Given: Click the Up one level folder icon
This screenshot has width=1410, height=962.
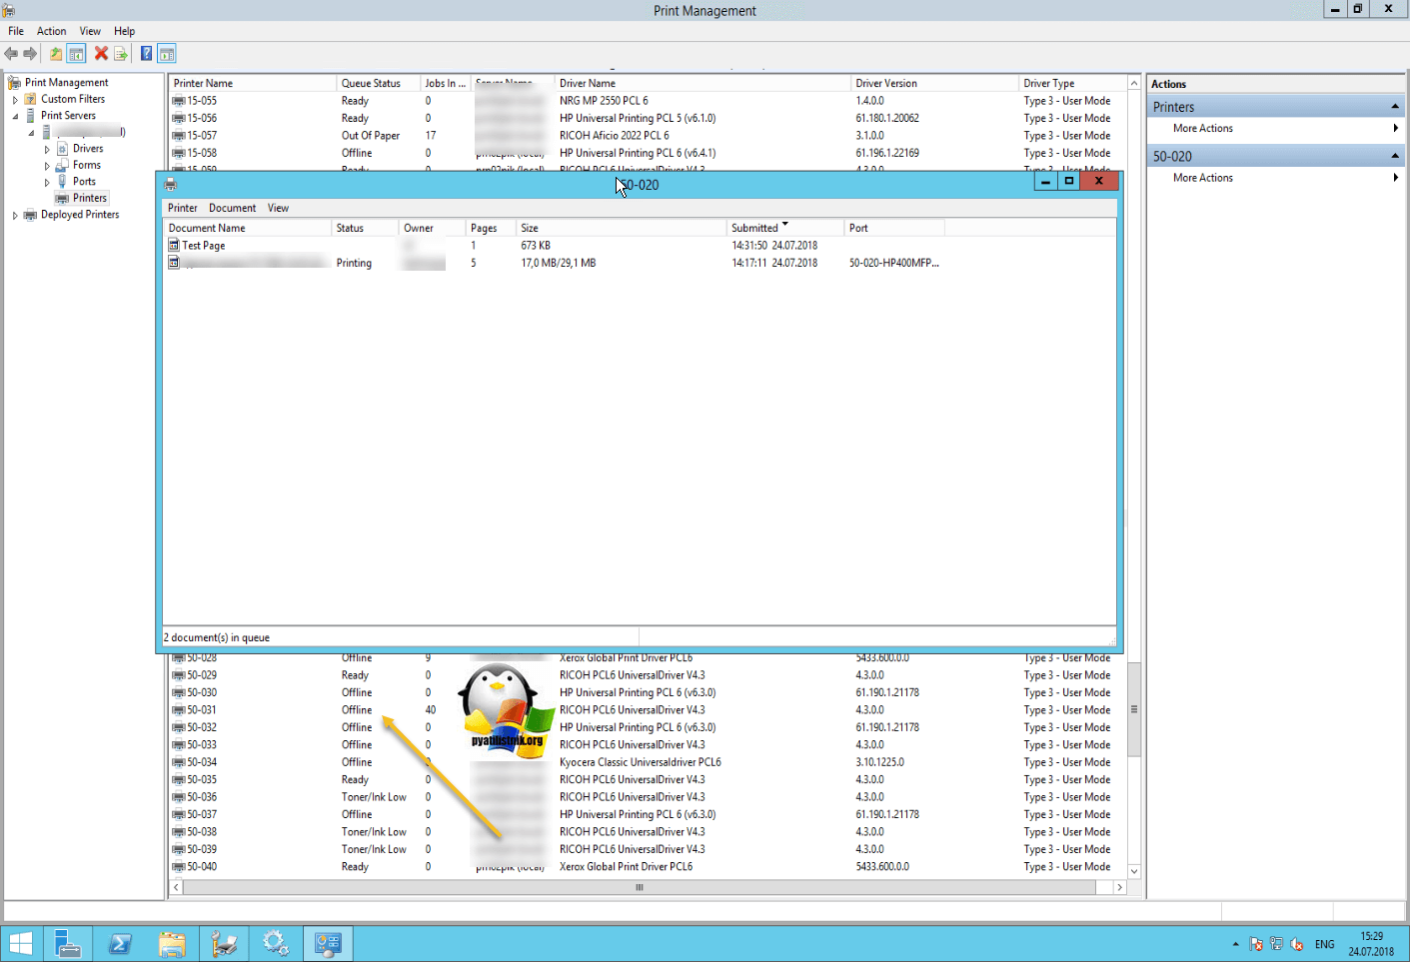Looking at the screenshot, I should [56, 54].
